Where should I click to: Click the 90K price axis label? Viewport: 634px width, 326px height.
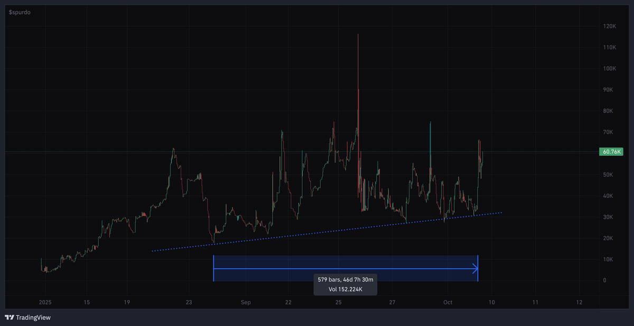609,90
